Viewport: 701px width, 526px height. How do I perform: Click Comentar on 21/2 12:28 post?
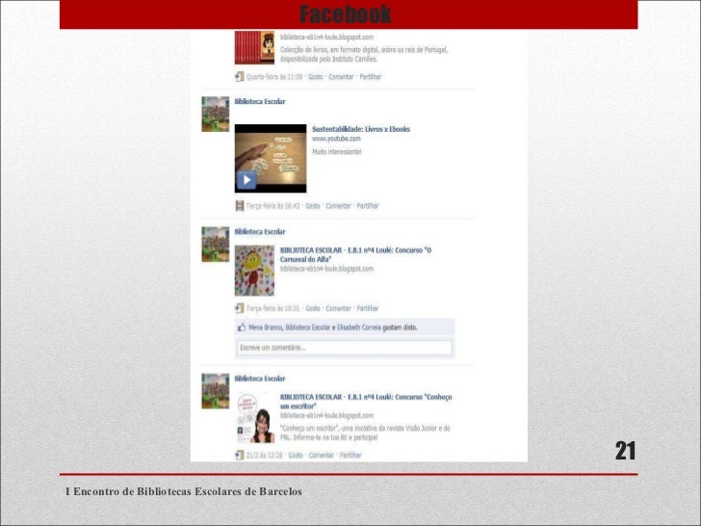[x=322, y=456]
